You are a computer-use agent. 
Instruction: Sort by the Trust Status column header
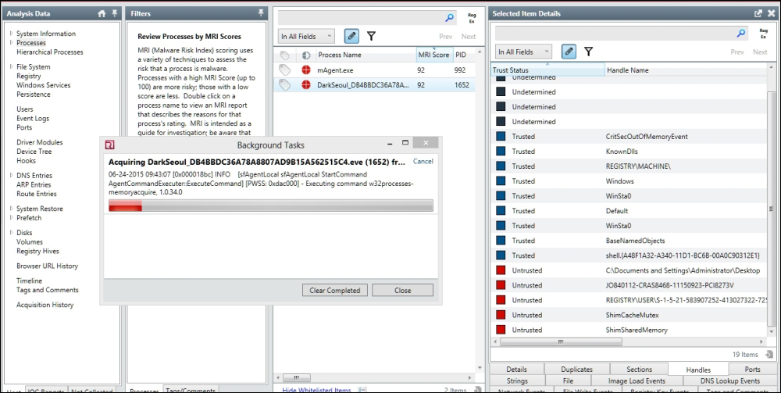click(548, 70)
